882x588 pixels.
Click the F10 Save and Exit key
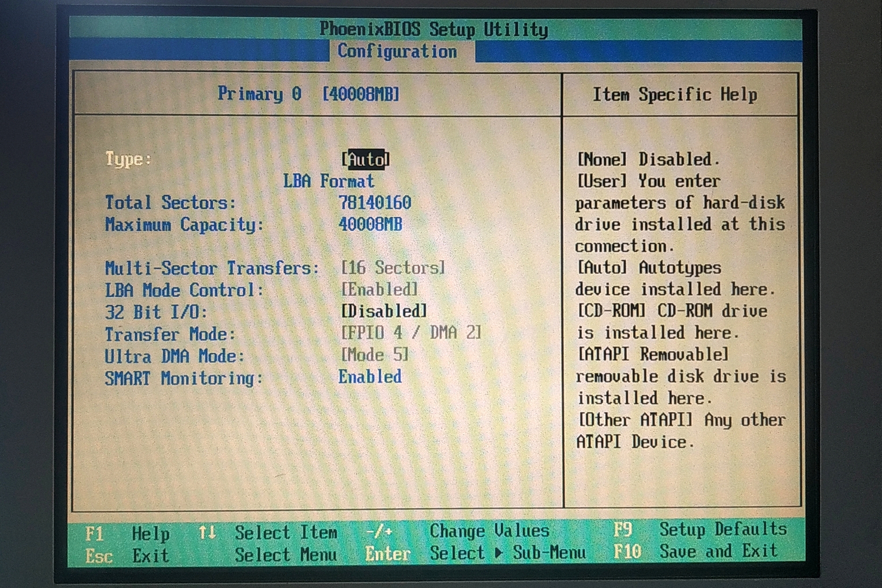tap(627, 551)
